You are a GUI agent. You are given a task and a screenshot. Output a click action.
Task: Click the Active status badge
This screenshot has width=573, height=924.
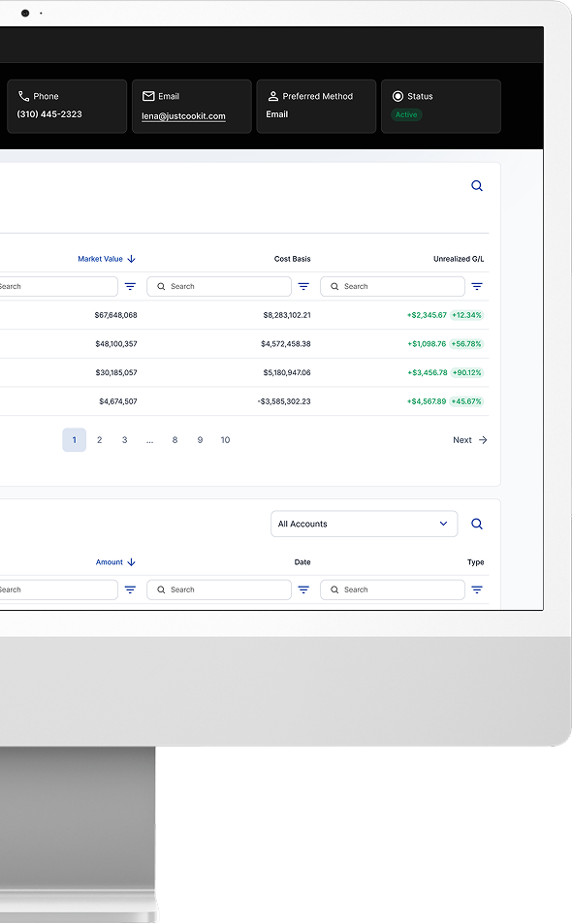point(406,115)
